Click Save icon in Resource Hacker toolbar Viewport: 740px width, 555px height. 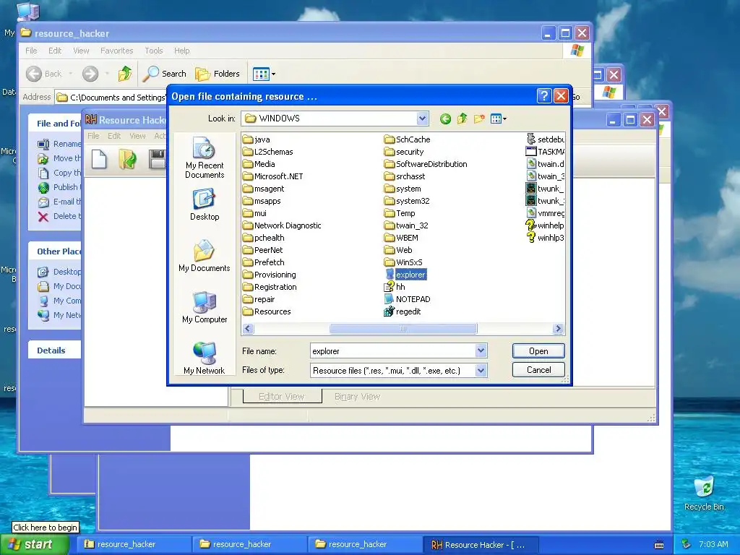tap(156, 159)
